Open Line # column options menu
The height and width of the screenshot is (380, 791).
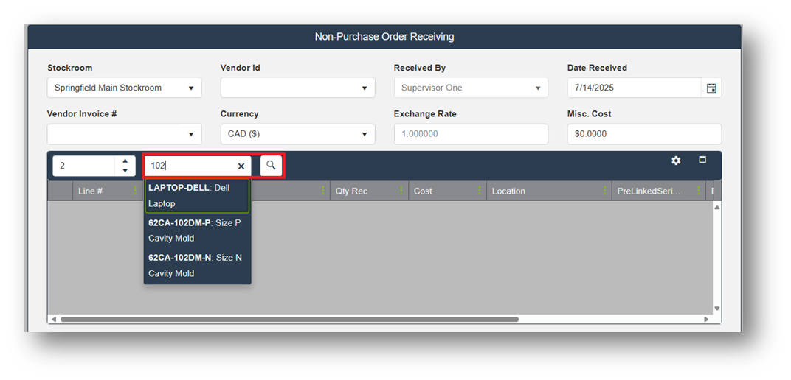pos(136,191)
